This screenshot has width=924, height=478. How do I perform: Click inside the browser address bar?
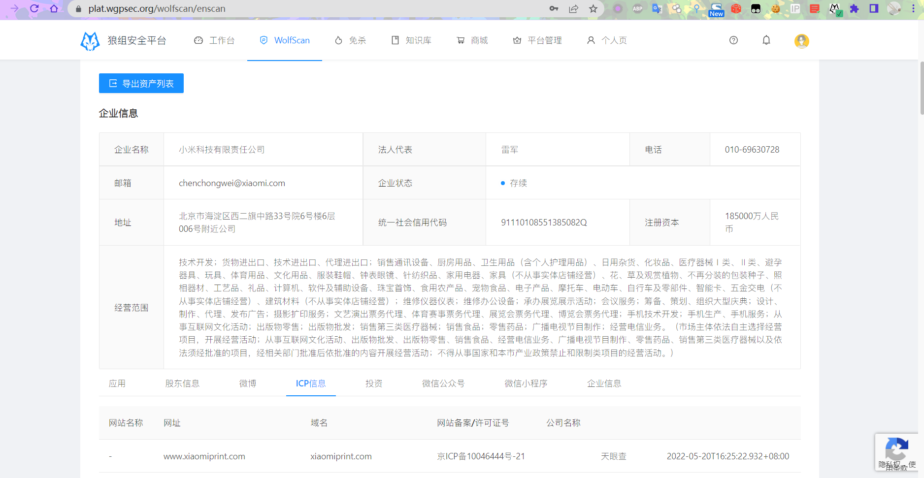pyautogui.click(x=197, y=8)
